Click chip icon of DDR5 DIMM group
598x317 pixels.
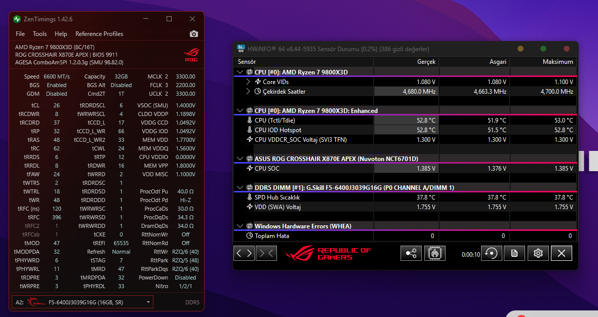coord(250,187)
